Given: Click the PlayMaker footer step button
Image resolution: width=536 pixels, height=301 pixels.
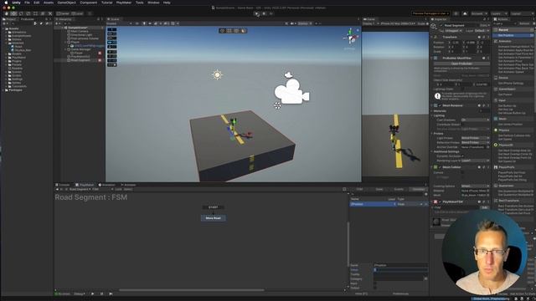Looking at the screenshot, I should coord(111,293).
